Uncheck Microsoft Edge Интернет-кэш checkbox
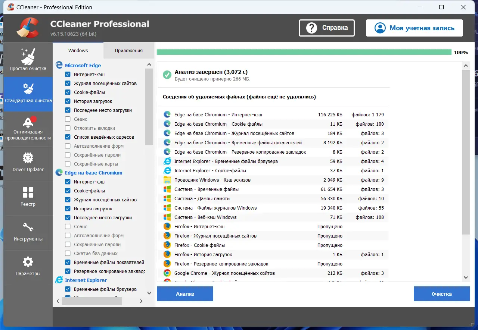The image size is (478, 330). click(68, 74)
